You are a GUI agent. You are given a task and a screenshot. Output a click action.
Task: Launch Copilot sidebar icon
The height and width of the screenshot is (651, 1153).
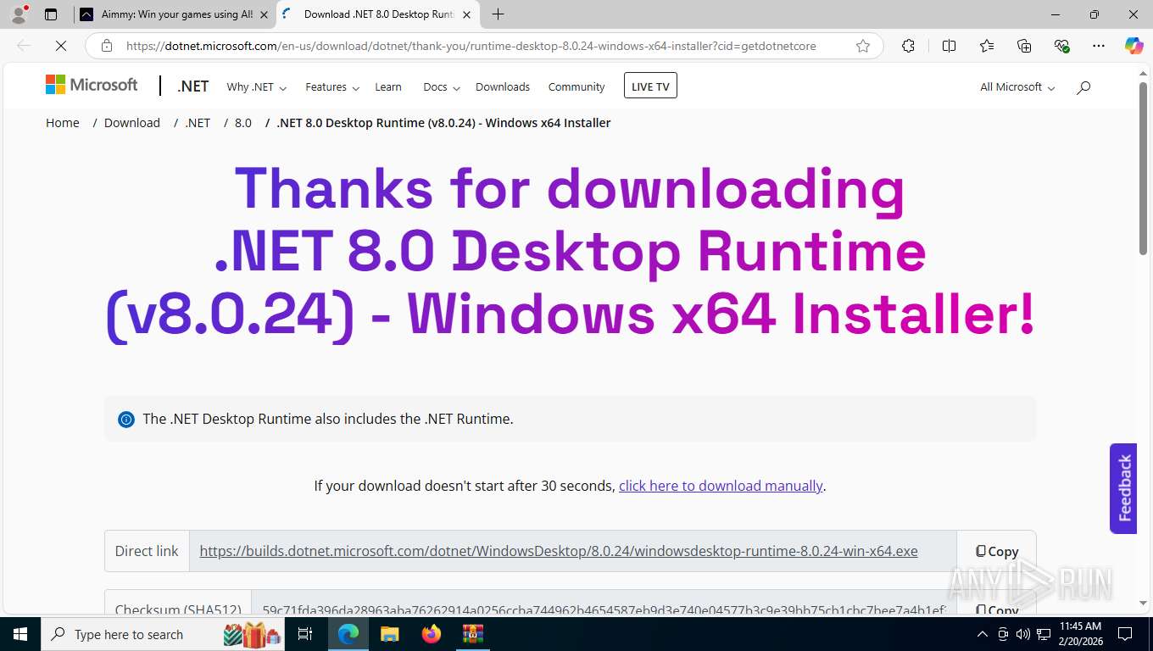pyautogui.click(x=1134, y=46)
